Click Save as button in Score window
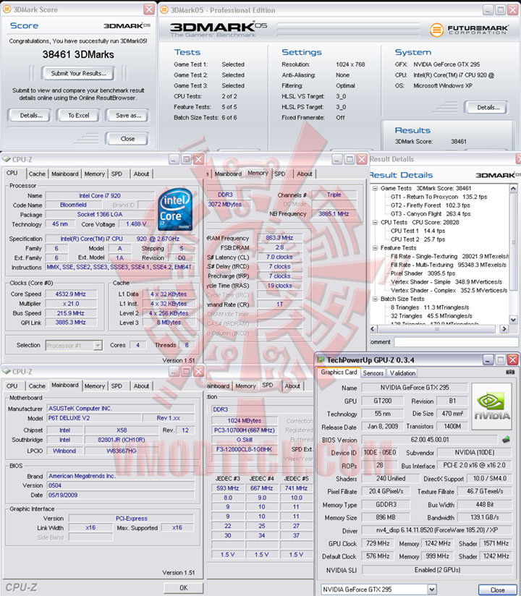This screenshot has width=521, height=596. click(x=128, y=116)
